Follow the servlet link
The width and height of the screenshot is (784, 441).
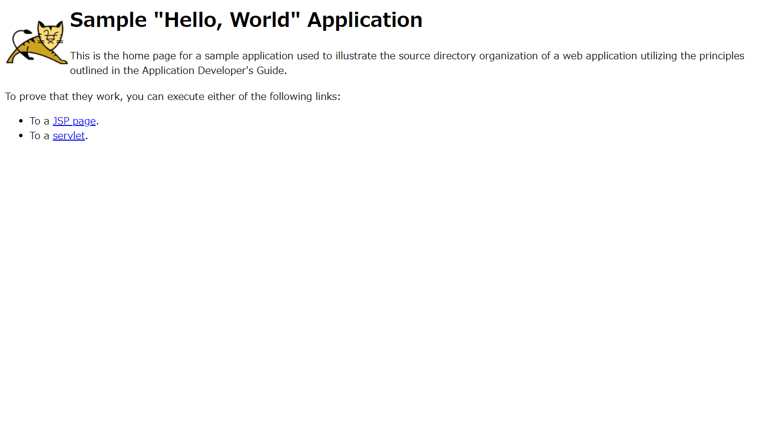[69, 136]
